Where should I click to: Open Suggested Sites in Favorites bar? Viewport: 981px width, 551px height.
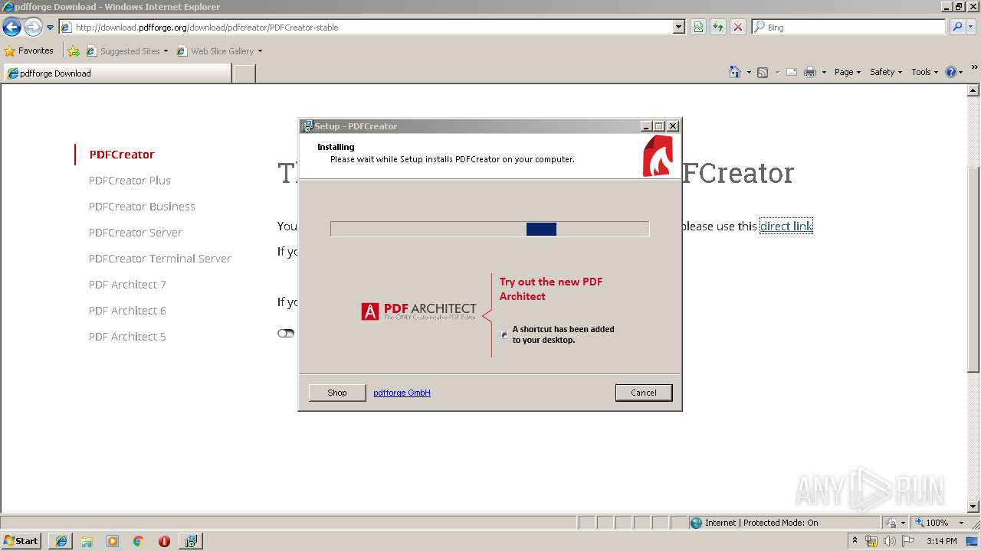click(126, 51)
